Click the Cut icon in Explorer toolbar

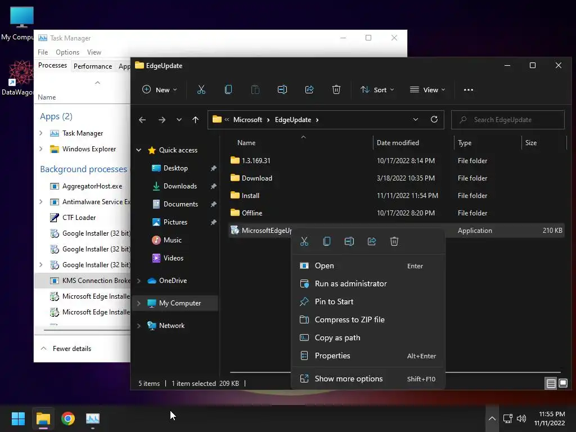click(201, 89)
